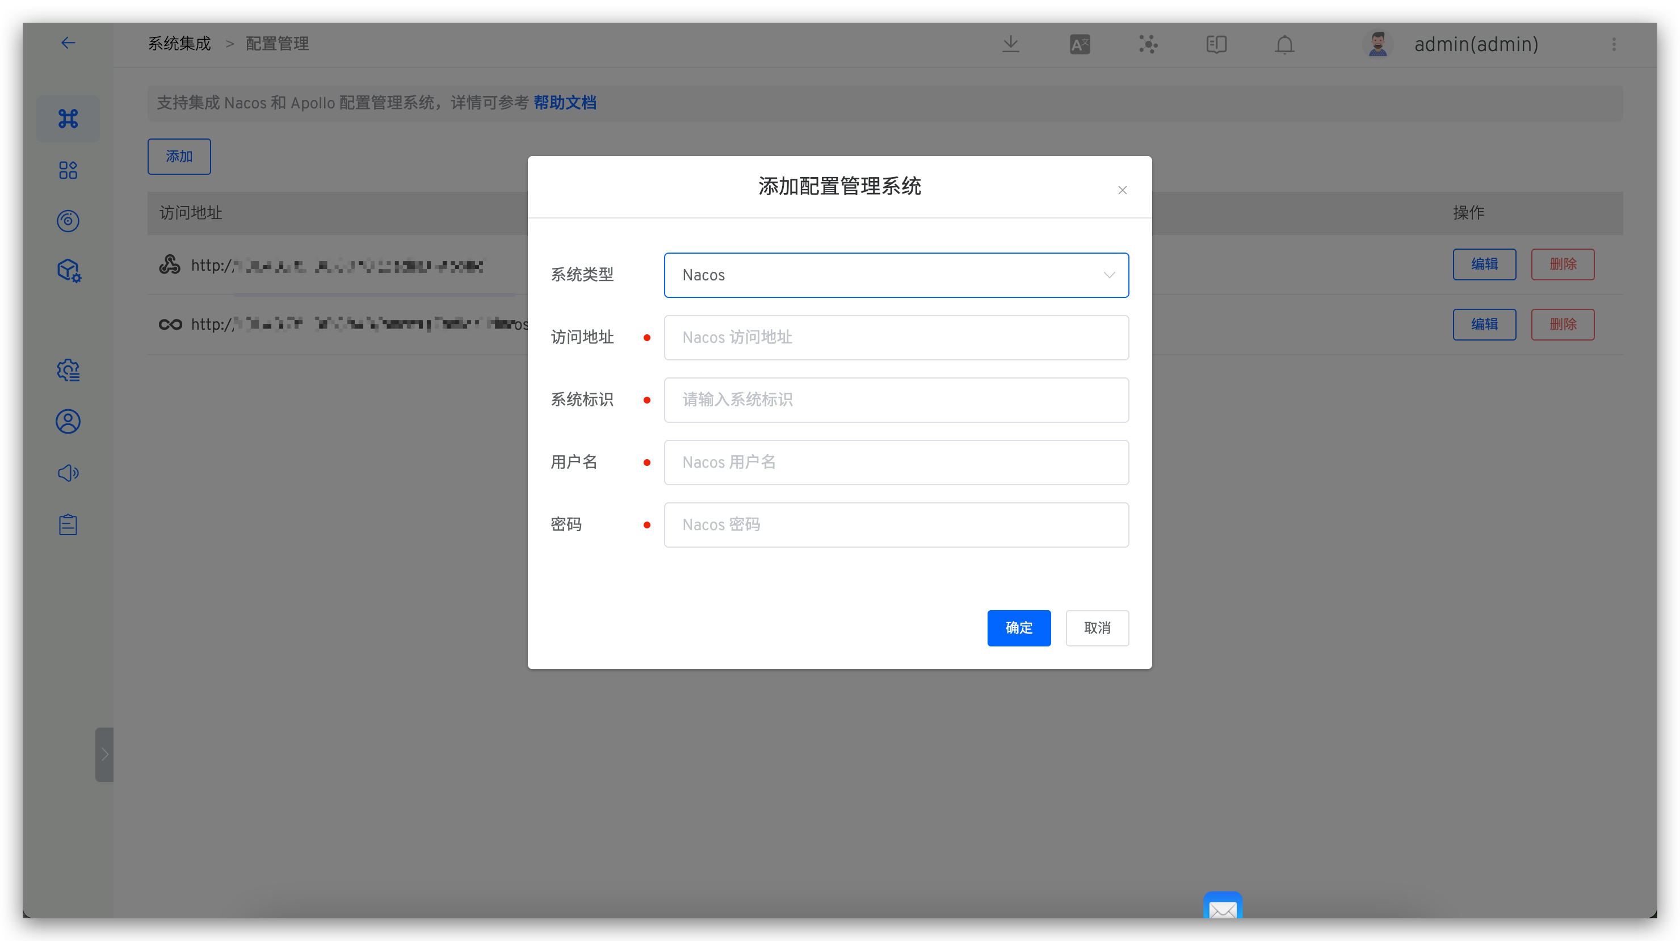Open the download icon in the top bar
The image size is (1680, 941).
1010,44
